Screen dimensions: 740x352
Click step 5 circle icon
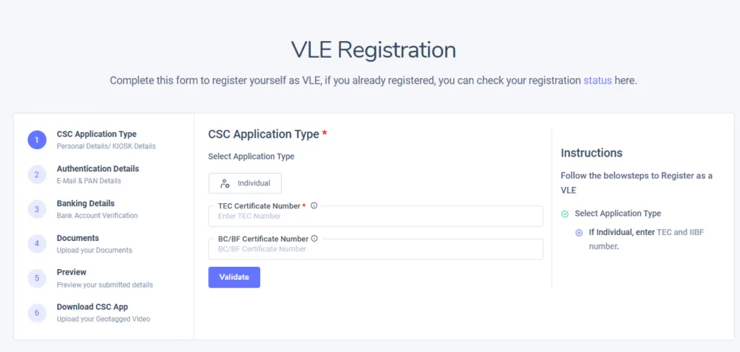[37, 278]
